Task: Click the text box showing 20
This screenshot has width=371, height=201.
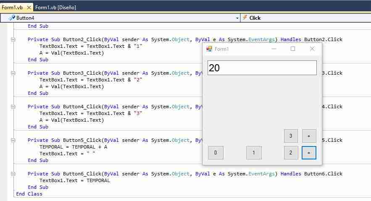Action: (x=262, y=68)
